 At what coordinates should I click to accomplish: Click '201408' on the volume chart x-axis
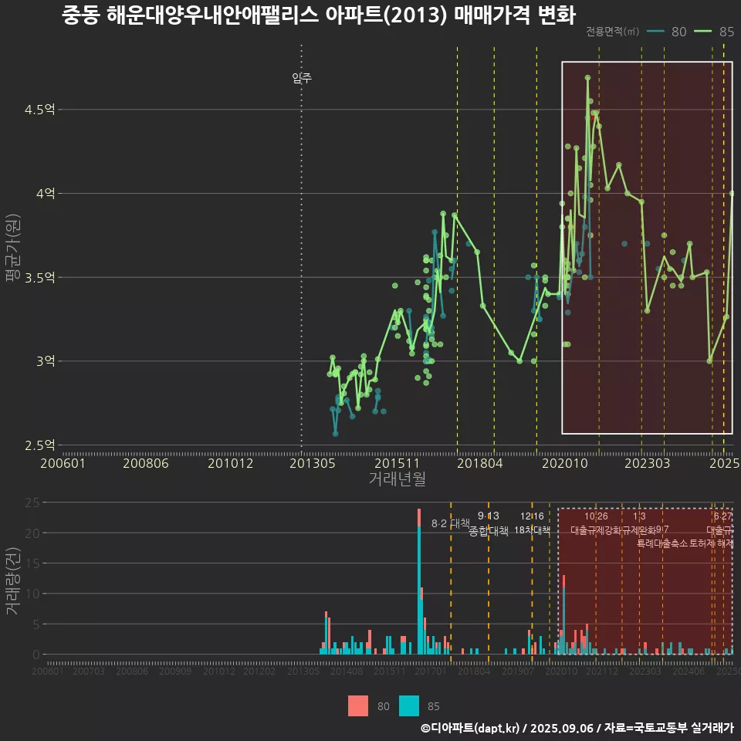347,671
